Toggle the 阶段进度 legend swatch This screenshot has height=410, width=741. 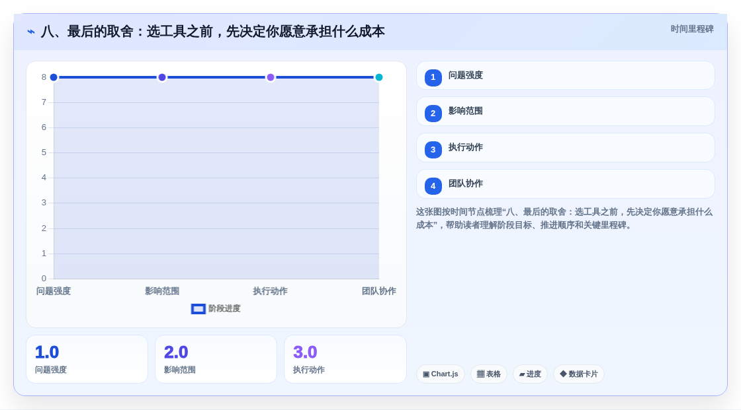coord(198,309)
